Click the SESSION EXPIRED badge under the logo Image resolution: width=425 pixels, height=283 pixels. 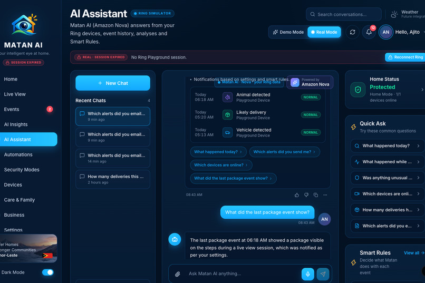(24, 63)
